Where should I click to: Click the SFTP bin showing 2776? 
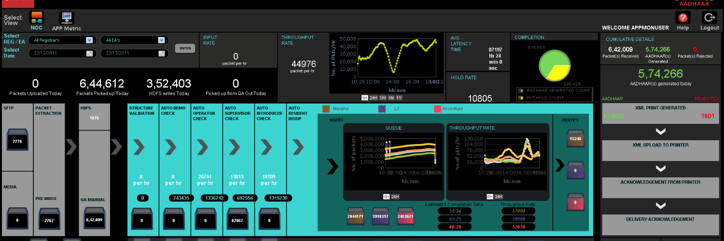tap(17, 141)
